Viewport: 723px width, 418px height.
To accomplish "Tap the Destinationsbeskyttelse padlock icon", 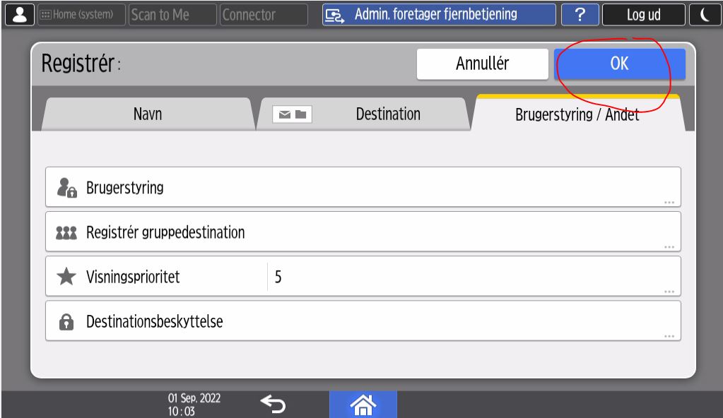I will (66, 321).
